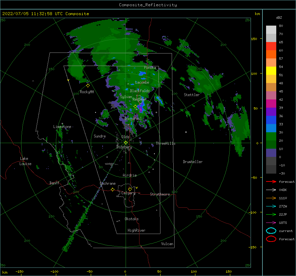Click the Lake Louise label

point(25,161)
